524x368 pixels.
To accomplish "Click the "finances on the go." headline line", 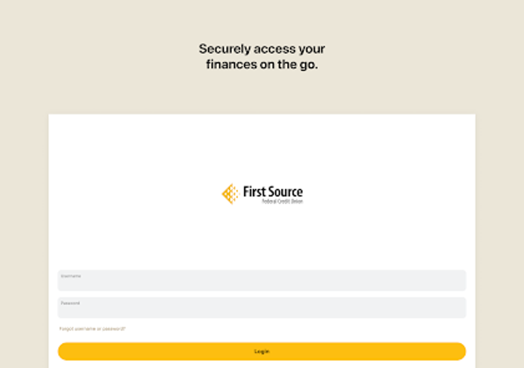I will (262, 65).
